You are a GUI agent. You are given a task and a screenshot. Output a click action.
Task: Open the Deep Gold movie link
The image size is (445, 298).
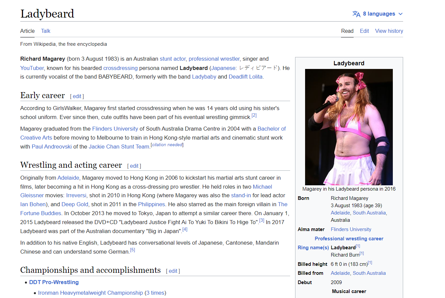tap(75, 204)
